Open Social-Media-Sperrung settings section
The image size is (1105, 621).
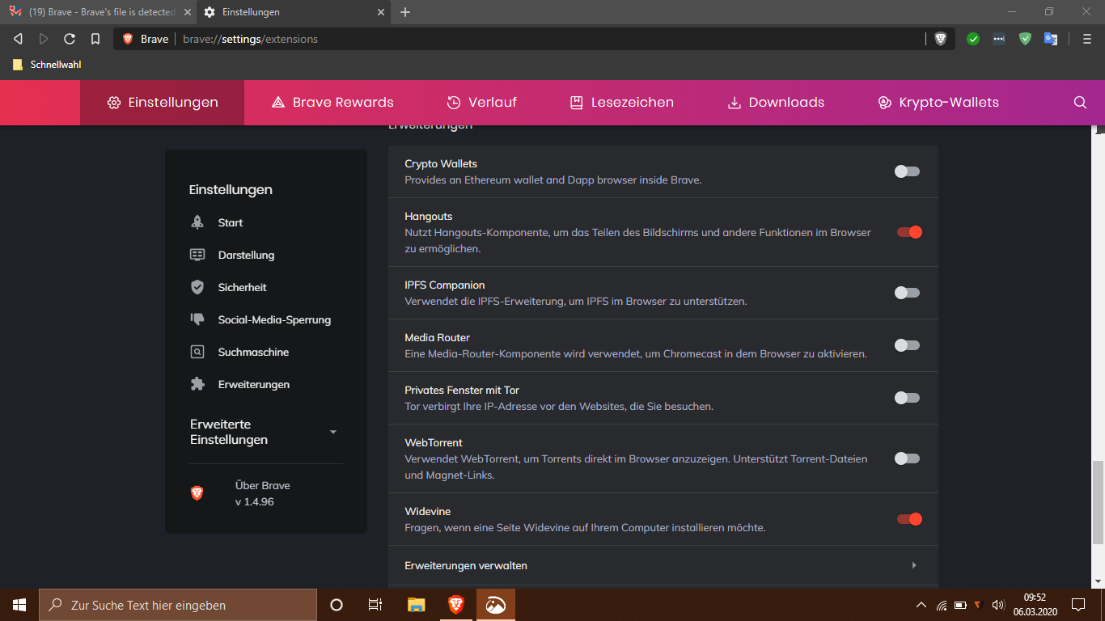pyautogui.click(x=274, y=319)
